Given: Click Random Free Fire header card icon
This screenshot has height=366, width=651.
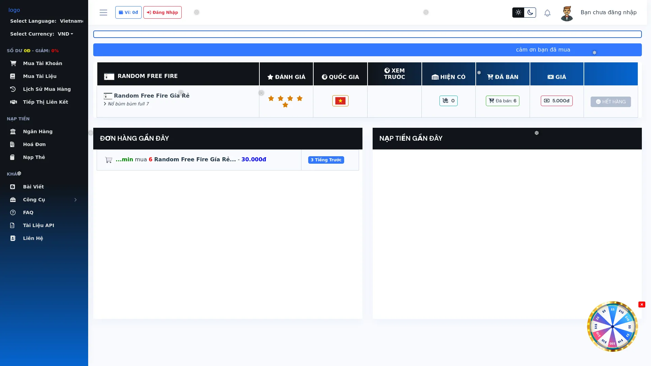Looking at the screenshot, I should tap(109, 77).
